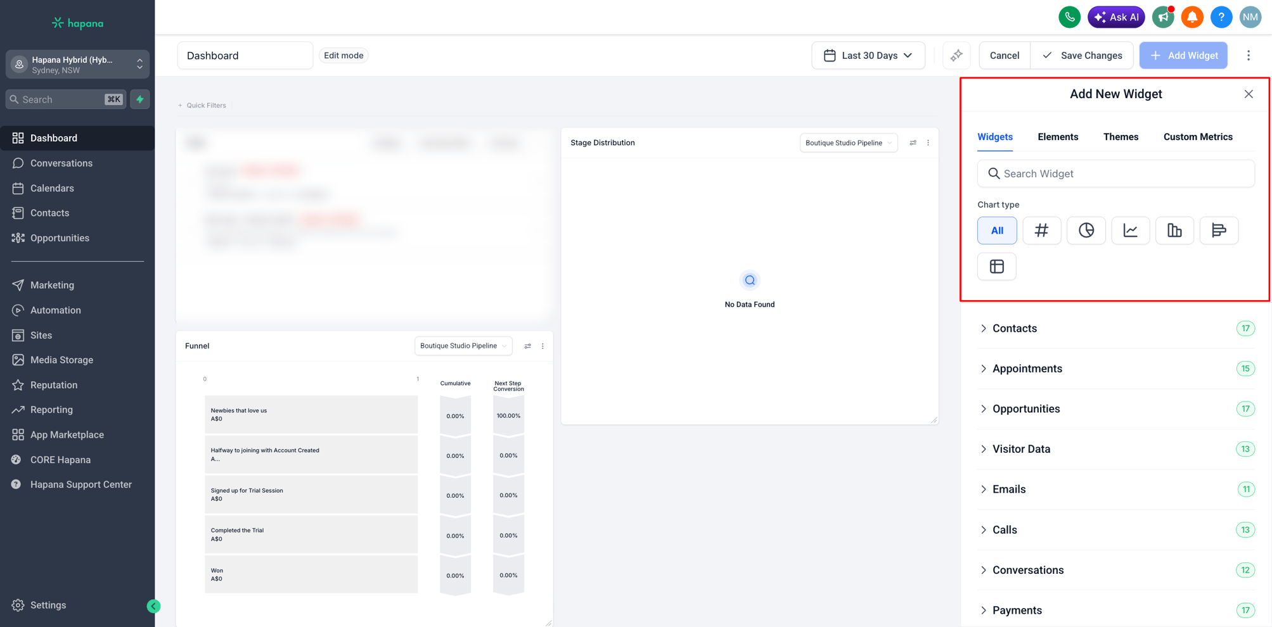Select the vertical bar chart type icon

pyautogui.click(x=1174, y=231)
